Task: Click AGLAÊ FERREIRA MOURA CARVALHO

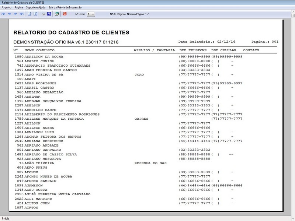Action: [58, 194]
